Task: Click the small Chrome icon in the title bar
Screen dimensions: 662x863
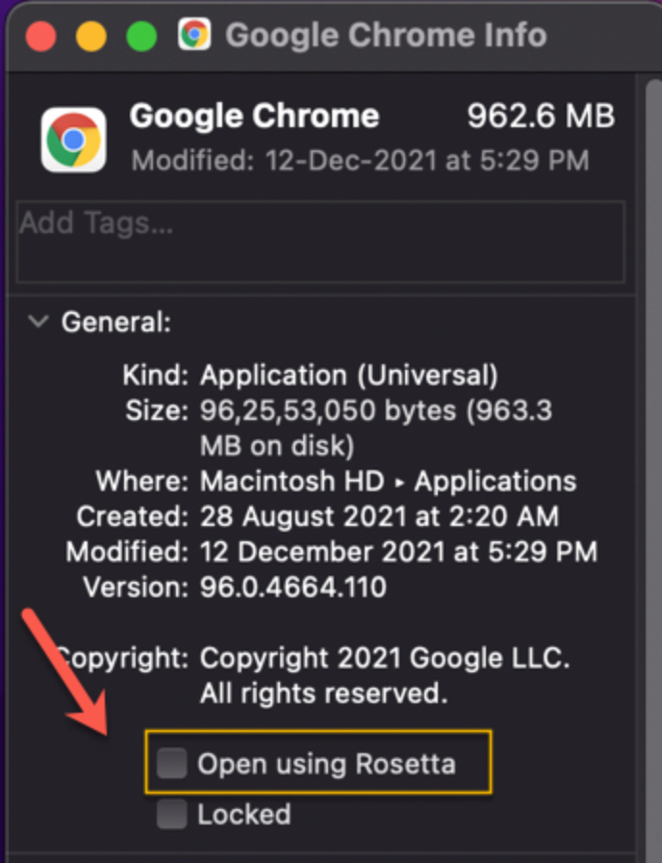Action: (x=194, y=36)
